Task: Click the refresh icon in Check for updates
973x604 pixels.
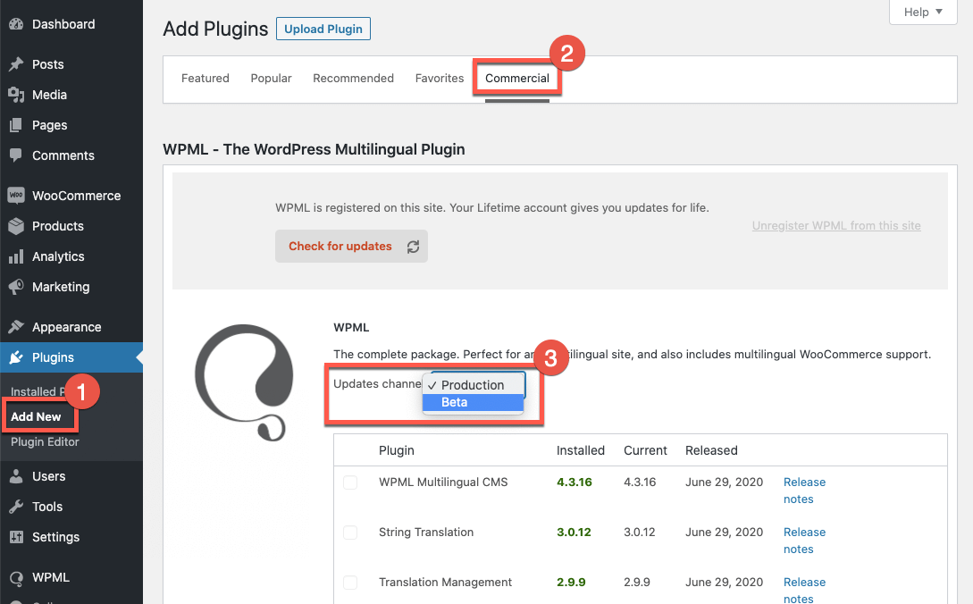Action: pos(414,247)
